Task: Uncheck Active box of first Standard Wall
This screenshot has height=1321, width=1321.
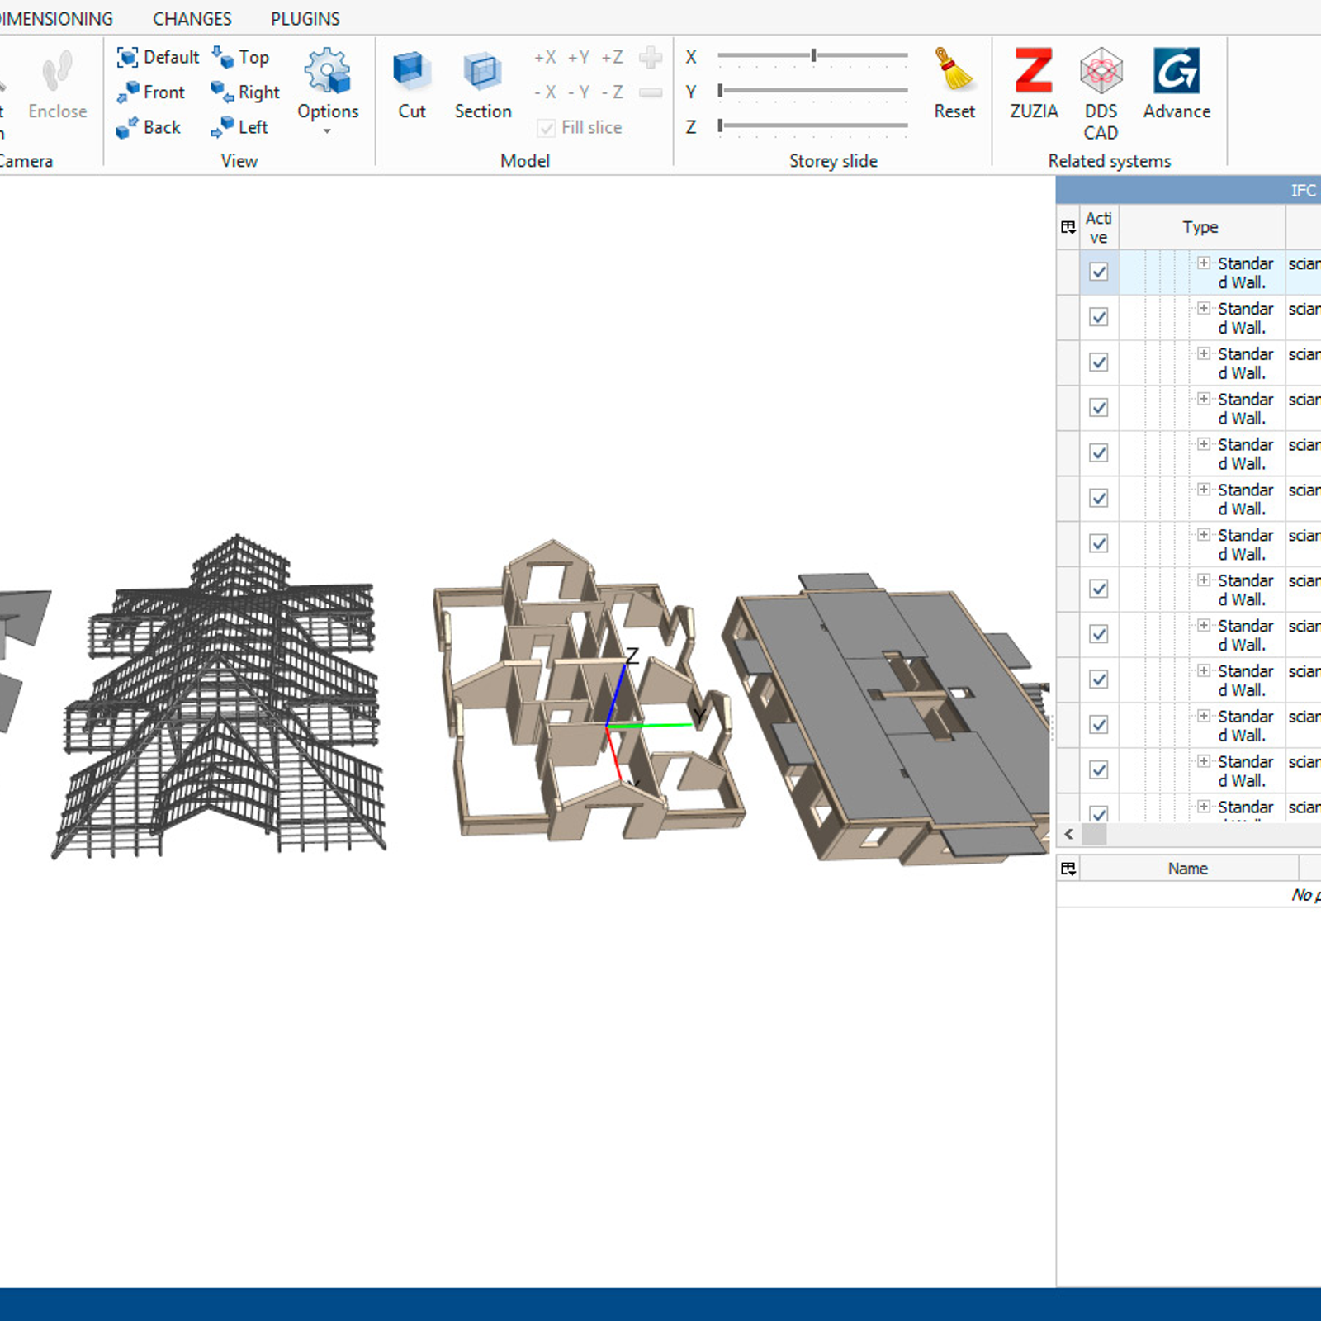Action: point(1098,272)
